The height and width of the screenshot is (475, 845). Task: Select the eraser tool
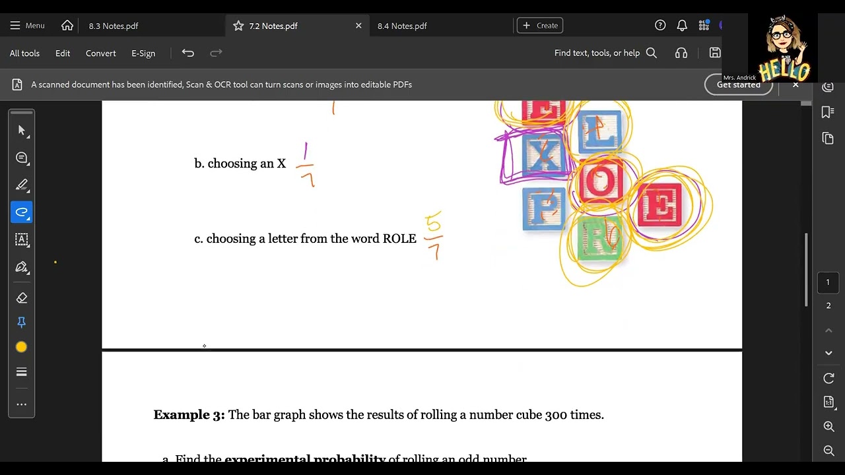click(x=22, y=298)
